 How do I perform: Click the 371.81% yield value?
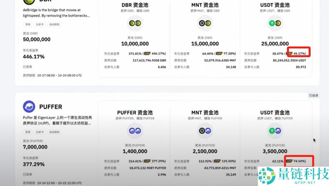pos(135,54)
